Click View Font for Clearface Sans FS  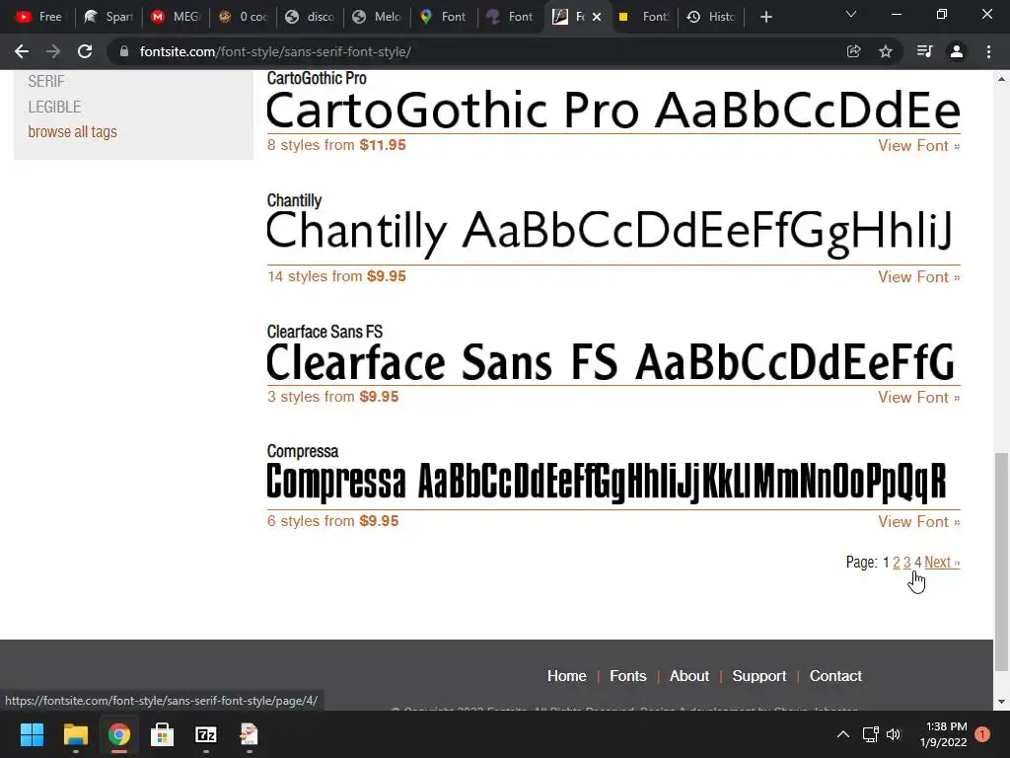(918, 398)
